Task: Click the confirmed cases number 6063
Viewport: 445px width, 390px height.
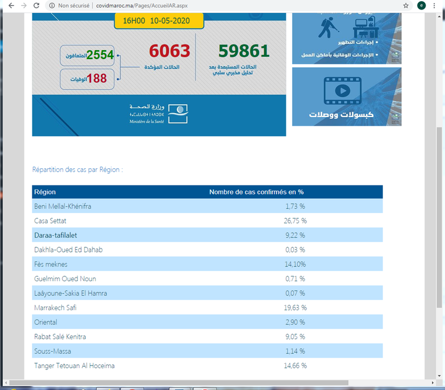Action: [169, 52]
